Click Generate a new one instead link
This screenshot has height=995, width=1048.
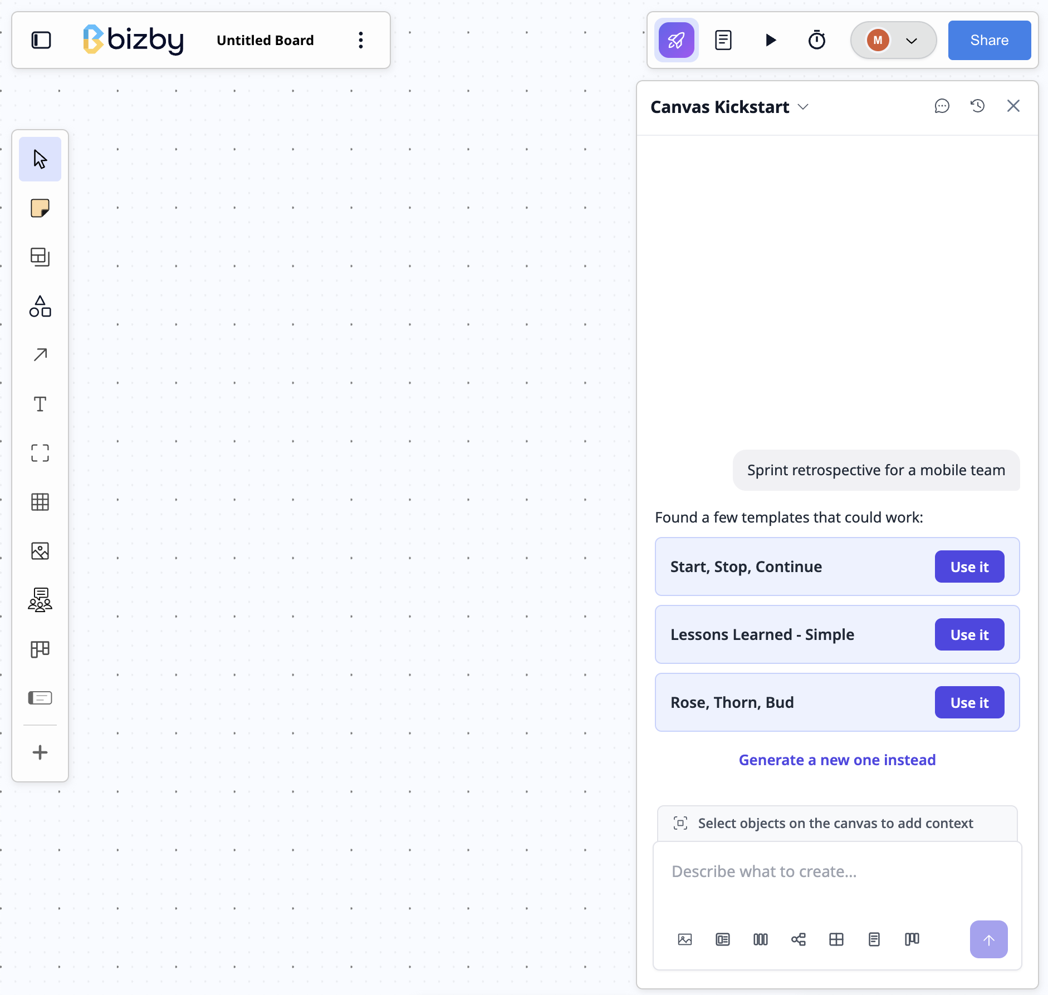[x=837, y=760]
